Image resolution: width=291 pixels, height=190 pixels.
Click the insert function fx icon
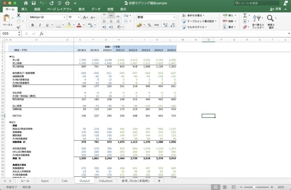[41, 34]
